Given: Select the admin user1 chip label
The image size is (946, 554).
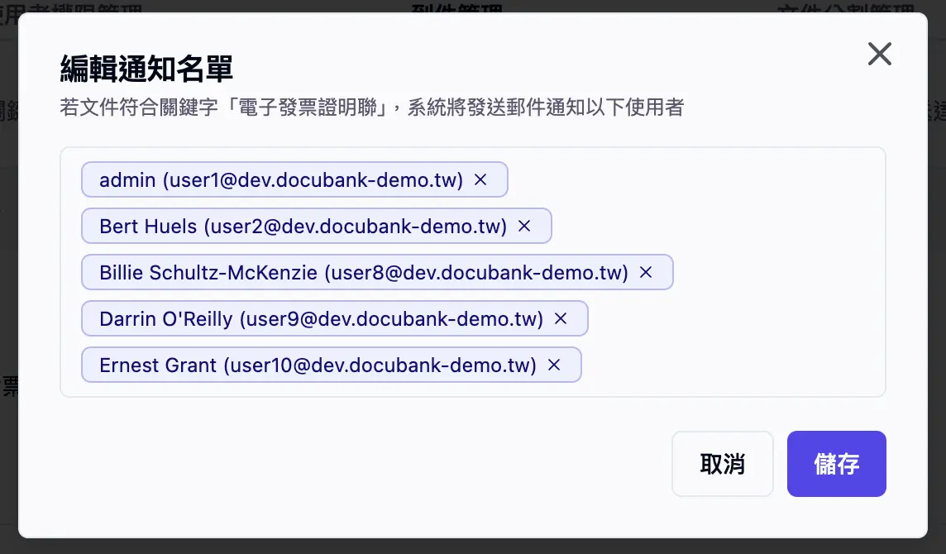Looking at the screenshot, I should [x=280, y=179].
